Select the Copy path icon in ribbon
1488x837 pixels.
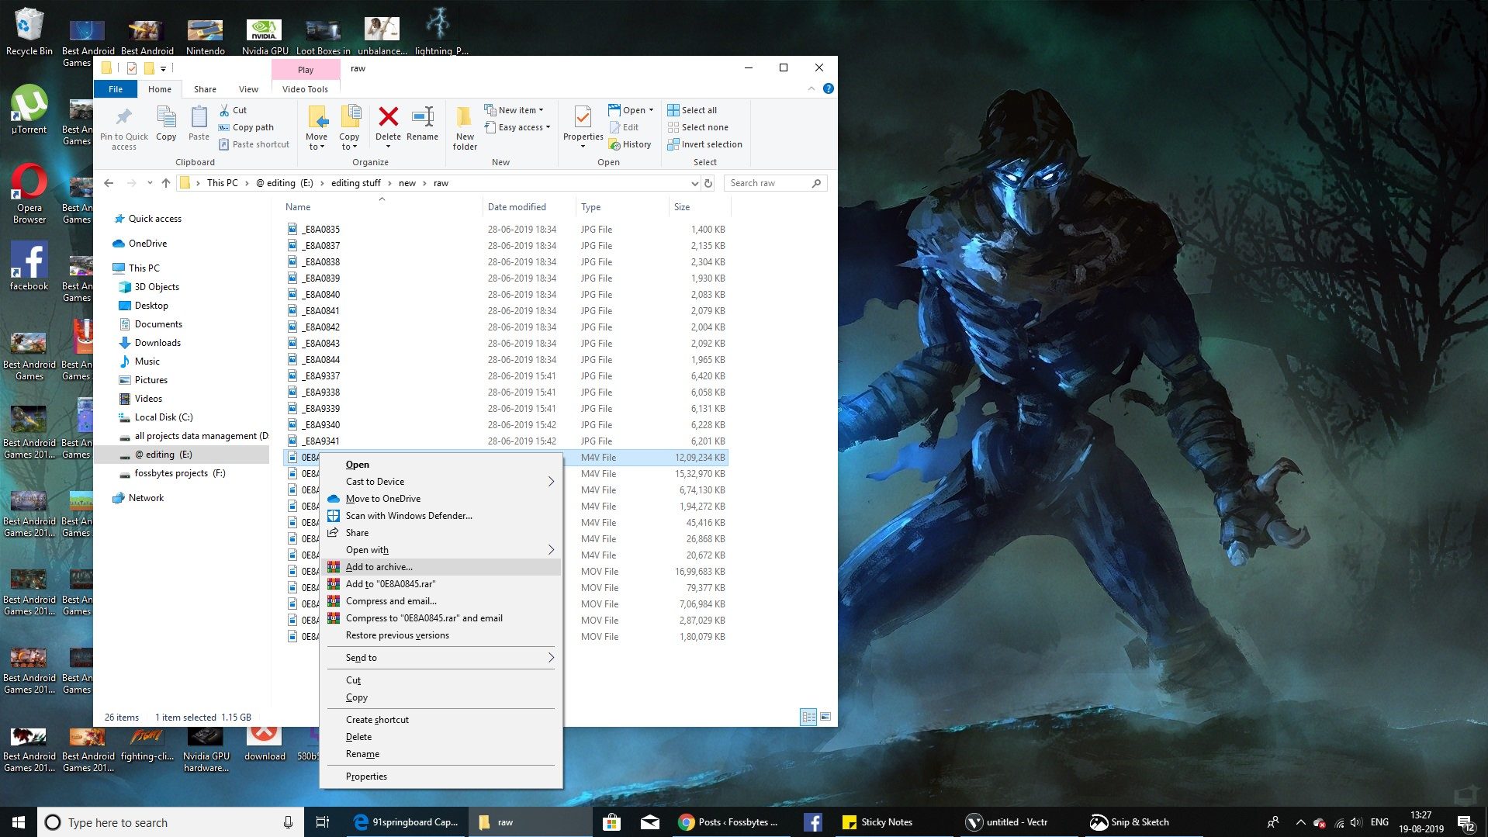click(224, 127)
